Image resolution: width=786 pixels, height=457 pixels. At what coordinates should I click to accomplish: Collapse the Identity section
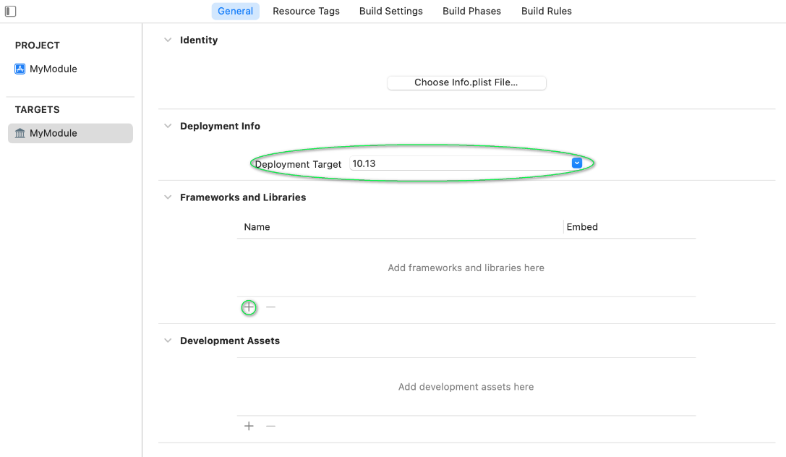pos(168,40)
